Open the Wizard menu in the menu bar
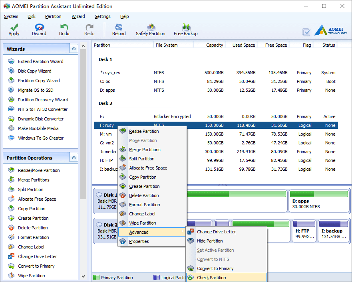352x282 pixels. click(x=78, y=16)
